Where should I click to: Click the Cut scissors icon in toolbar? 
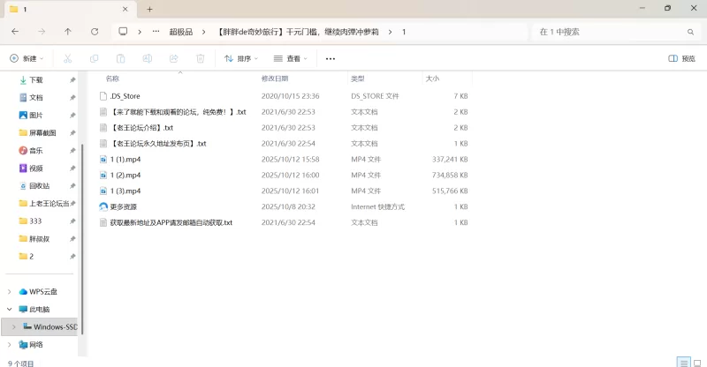(67, 58)
